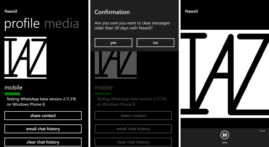Select the profile tab heading

click(x=22, y=24)
